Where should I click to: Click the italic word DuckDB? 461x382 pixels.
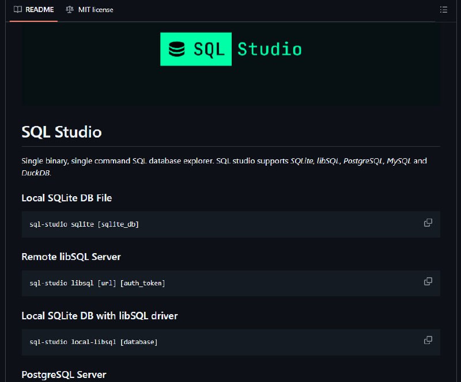(36, 173)
